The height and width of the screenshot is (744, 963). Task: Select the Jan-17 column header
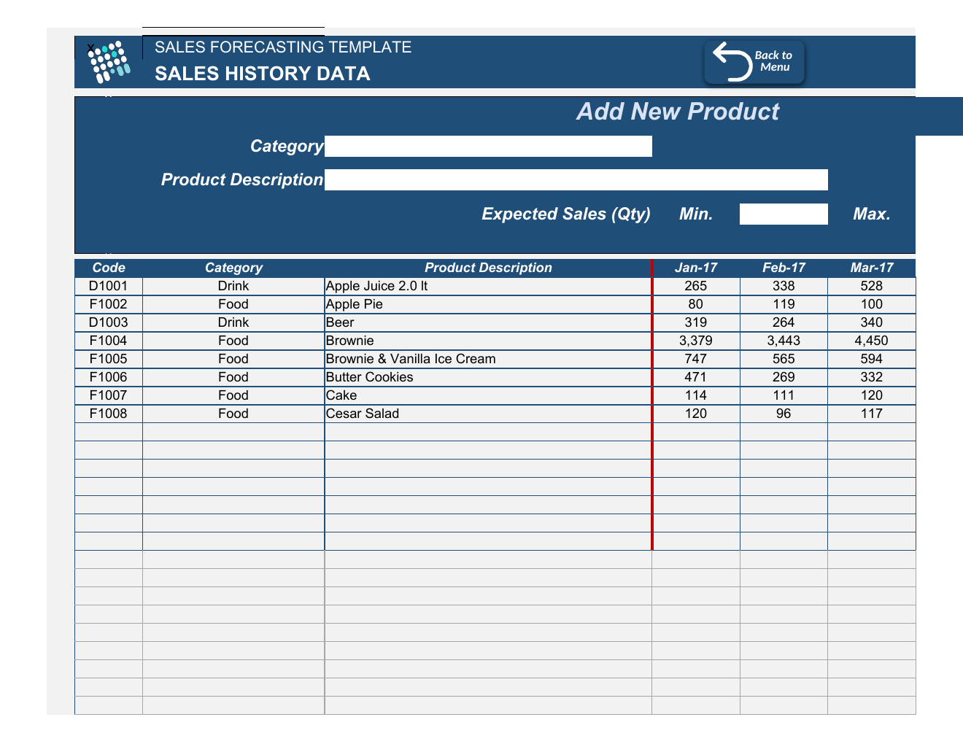696,268
